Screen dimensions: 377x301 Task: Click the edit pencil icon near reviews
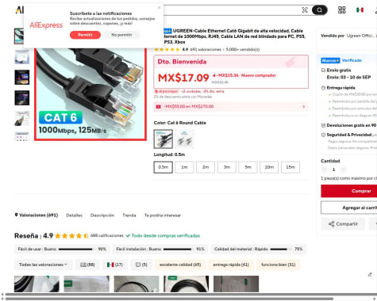pyautogui.click(x=370, y=275)
